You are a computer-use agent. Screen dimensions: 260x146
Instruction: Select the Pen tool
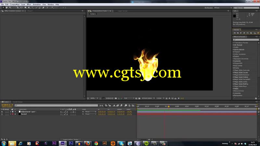pyautogui.click(x=29, y=7)
